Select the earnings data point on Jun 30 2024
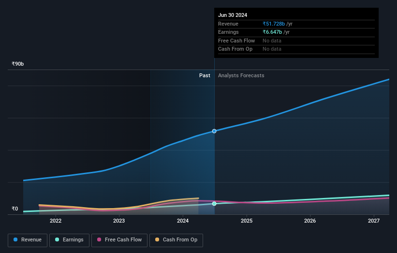397x253 pixels. (x=214, y=204)
